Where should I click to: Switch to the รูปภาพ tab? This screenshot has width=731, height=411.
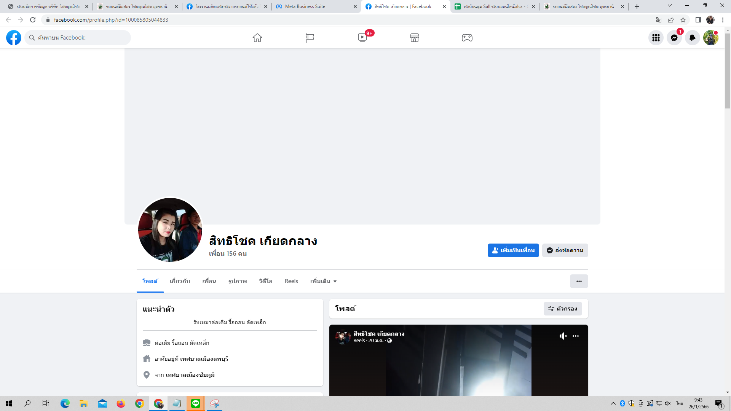point(238,281)
